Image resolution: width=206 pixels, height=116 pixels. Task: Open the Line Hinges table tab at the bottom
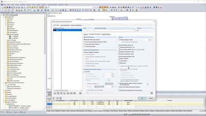click(x=106, y=111)
